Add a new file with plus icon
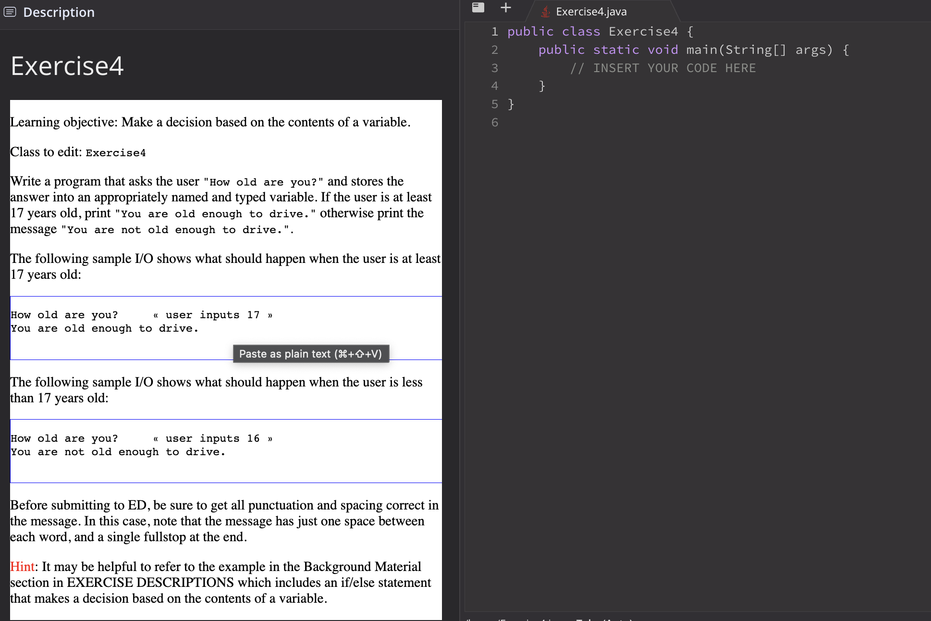931x621 pixels. tap(505, 7)
